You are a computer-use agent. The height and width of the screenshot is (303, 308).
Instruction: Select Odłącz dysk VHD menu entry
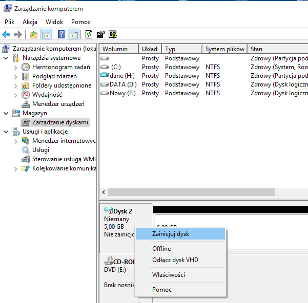(x=180, y=260)
